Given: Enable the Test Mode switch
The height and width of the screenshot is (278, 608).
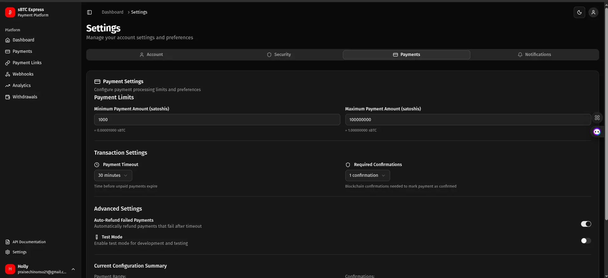Looking at the screenshot, I should point(586,241).
